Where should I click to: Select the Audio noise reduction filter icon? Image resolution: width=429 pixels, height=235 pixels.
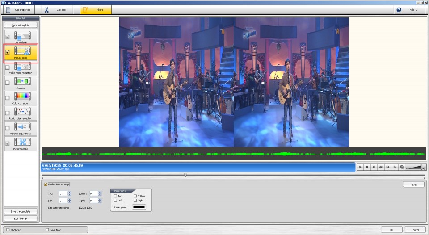[x=22, y=112]
